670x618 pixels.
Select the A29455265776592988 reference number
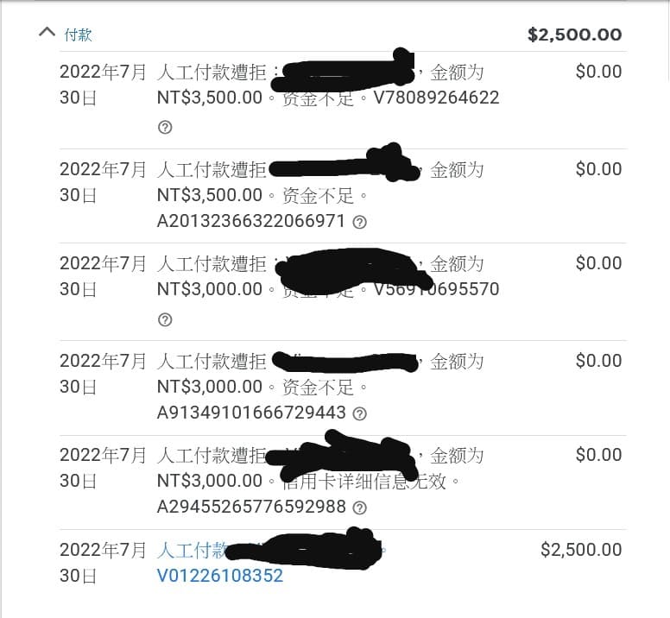tap(250, 508)
